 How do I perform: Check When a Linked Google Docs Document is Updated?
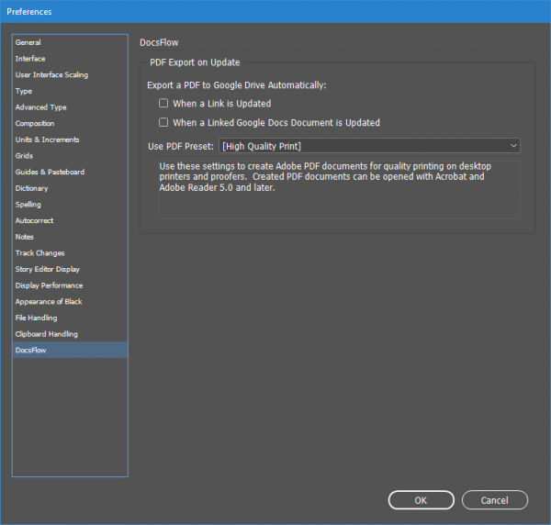(x=163, y=122)
